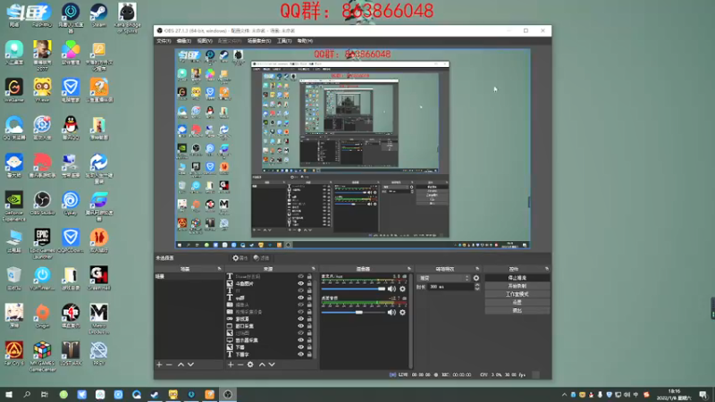Screen dimensions: 715x402
Task: Move the selected source down
Action: [272, 364]
